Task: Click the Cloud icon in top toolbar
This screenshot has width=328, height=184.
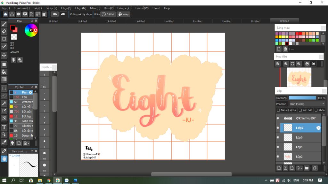Action: [5, 14]
